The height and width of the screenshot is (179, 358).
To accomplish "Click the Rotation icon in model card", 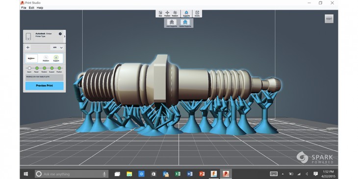I will click(x=46, y=58).
